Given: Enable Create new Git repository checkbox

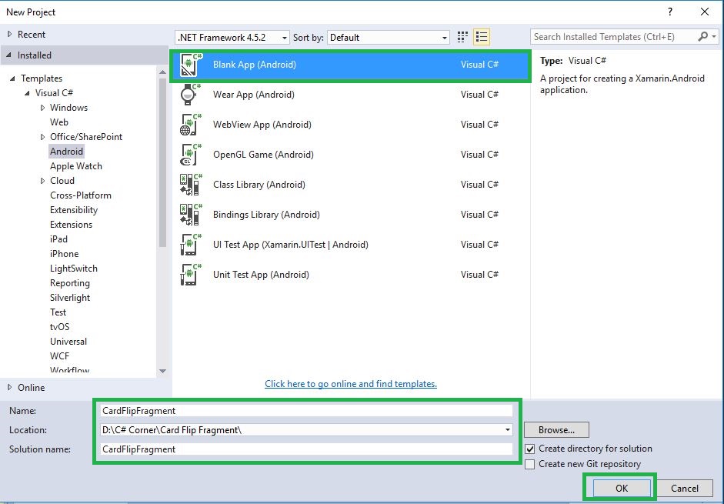Looking at the screenshot, I should tap(530, 464).
